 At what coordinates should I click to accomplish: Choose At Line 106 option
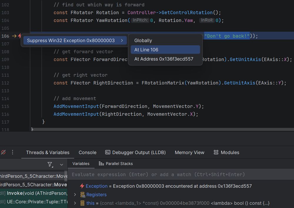click(165, 50)
